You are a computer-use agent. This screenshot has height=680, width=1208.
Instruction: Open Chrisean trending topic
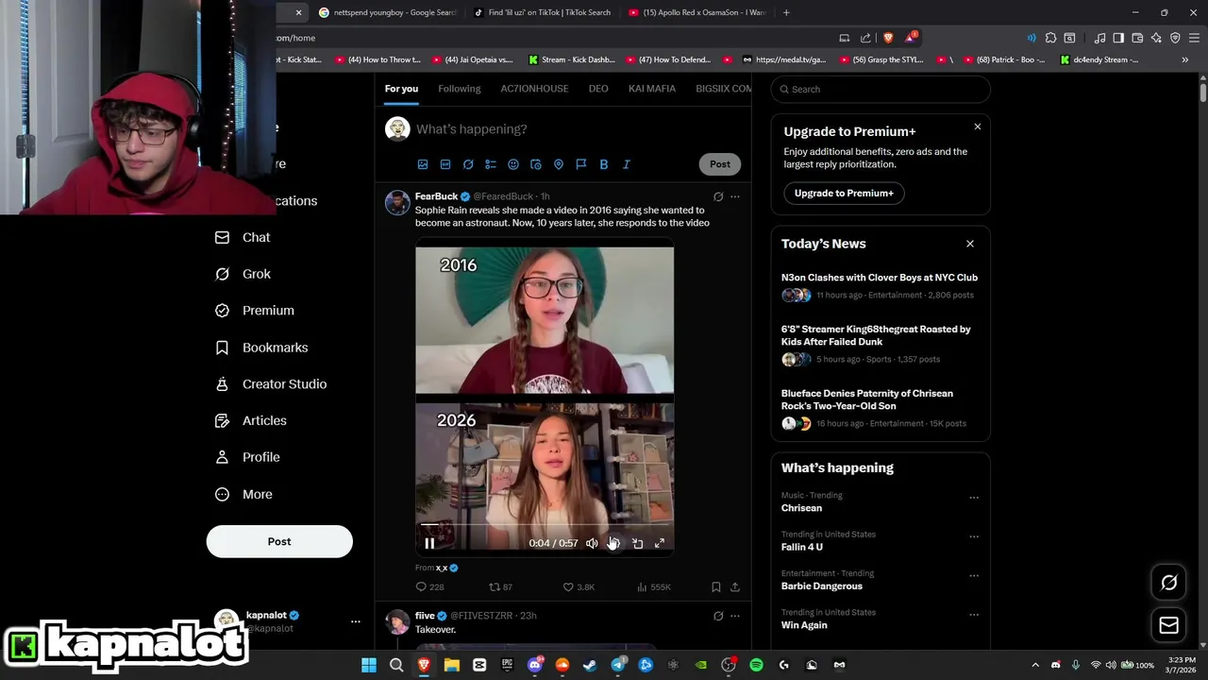click(x=801, y=508)
